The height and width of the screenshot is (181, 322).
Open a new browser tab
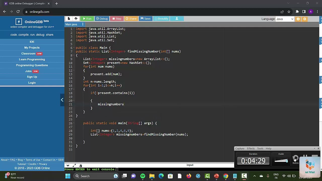tap(57, 4)
